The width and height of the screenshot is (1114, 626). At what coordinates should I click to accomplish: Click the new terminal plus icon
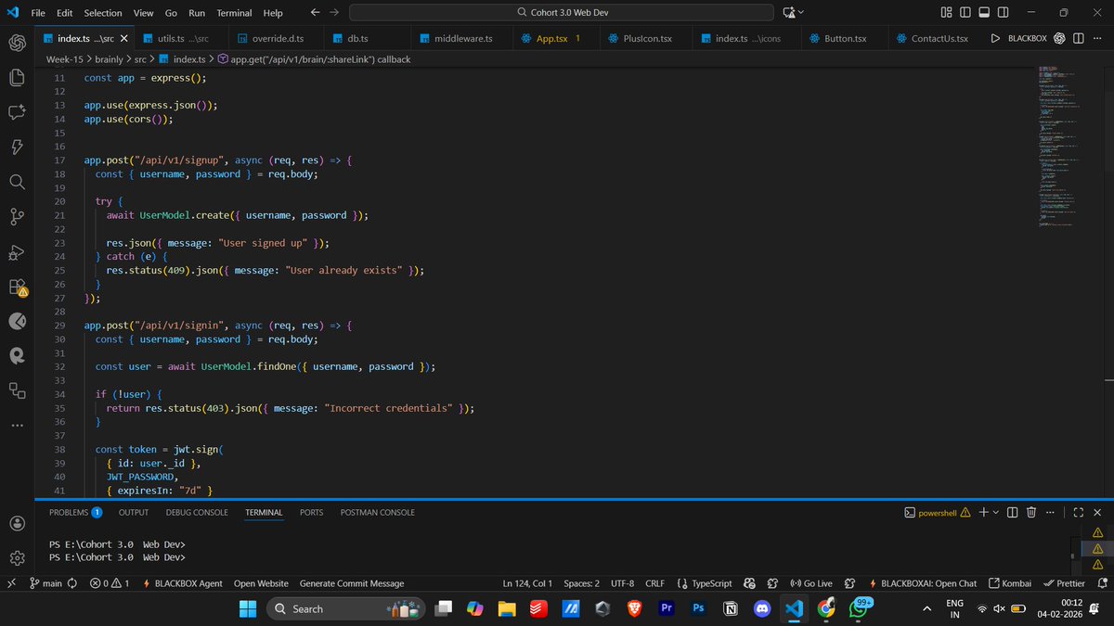pos(983,512)
